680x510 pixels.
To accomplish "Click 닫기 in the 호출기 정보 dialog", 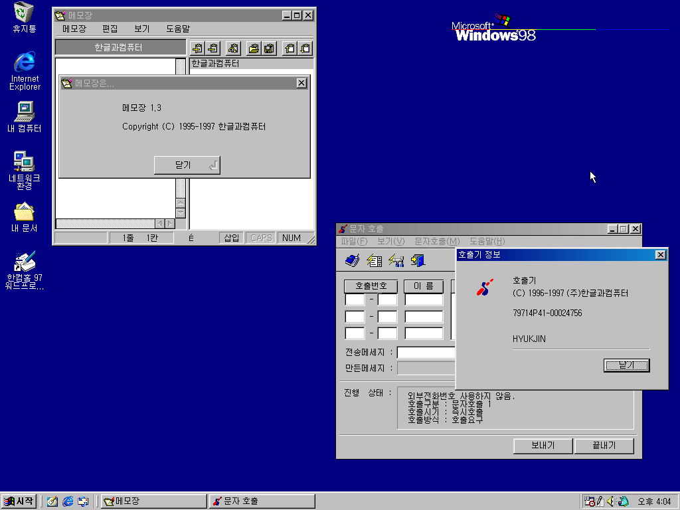I will pos(627,365).
